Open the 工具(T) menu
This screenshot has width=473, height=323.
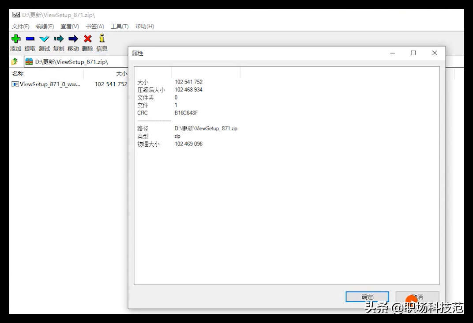coord(120,27)
